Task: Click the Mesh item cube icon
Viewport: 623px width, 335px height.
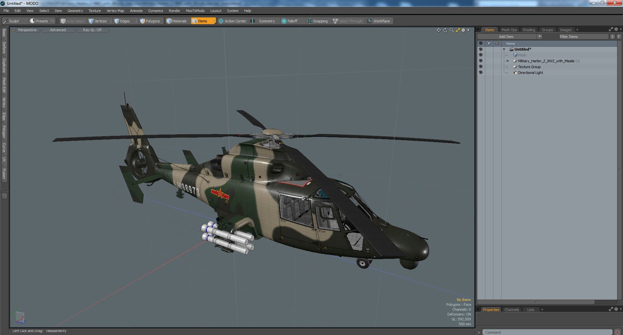Action: [515, 55]
